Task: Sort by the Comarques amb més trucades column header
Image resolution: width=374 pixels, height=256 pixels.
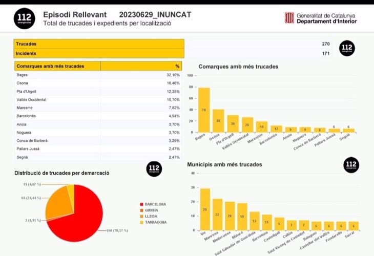Action: [x=57, y=66]
